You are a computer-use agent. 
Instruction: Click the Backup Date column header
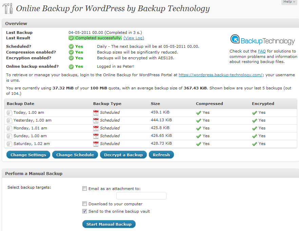[20, 104]
